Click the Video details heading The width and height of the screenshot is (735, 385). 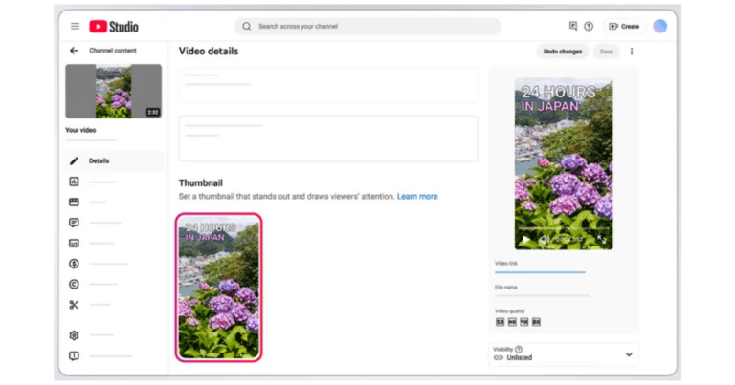(x=209, y=51)
